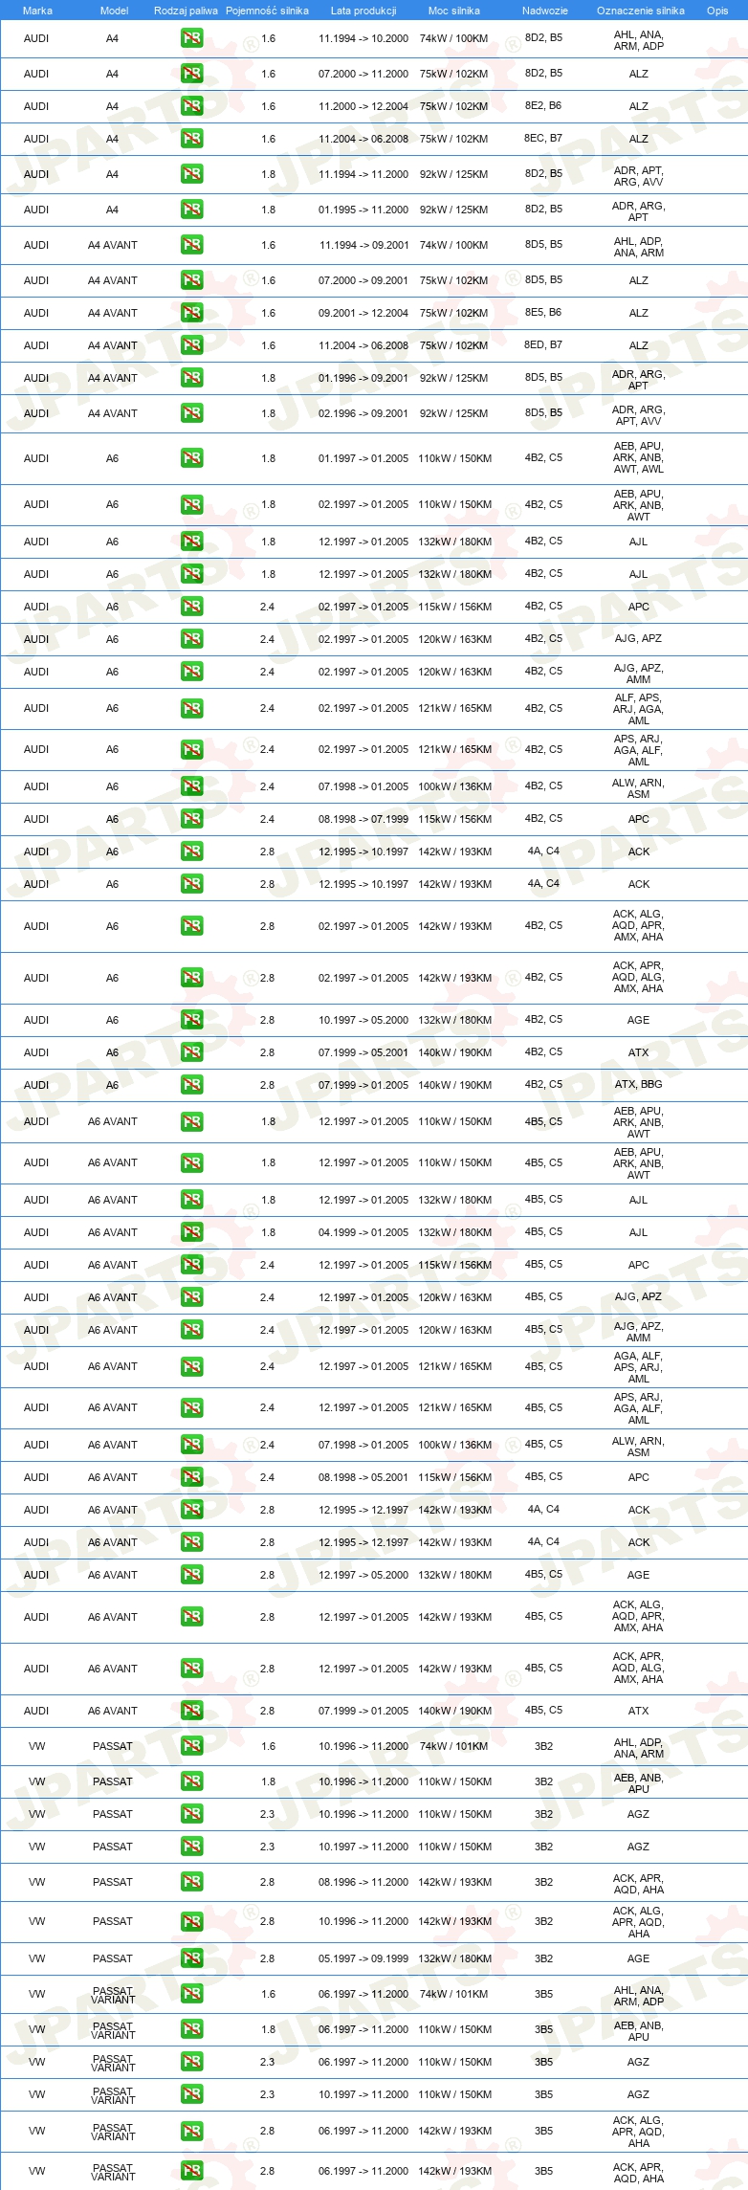Screen dimensions: 748x2190
Task: Click the 'Rodzaj paliwa' column header
Action: pyautogui.click(x=186, y=11)
